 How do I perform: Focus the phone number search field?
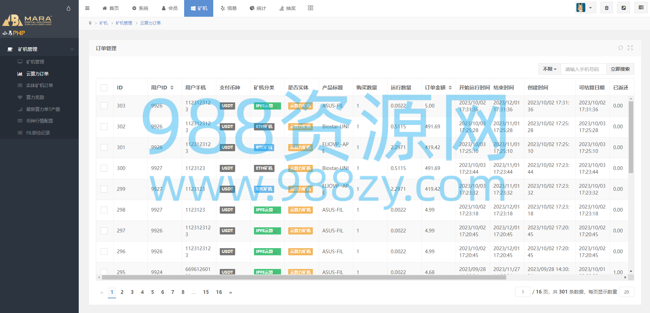pos(583,69)
